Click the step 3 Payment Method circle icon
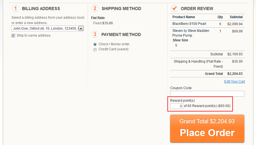The height and width of the screenshot is (145, 256). coord(95,34)
